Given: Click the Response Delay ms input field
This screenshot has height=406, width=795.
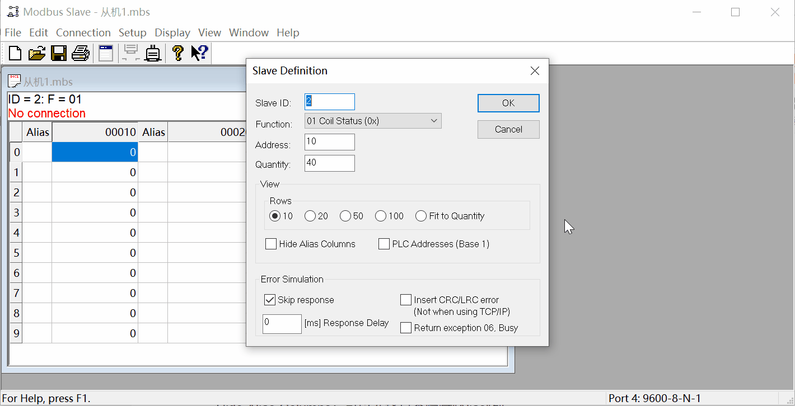Looking at the screenshot, I should pyautogui.click(x=282, y=324).
